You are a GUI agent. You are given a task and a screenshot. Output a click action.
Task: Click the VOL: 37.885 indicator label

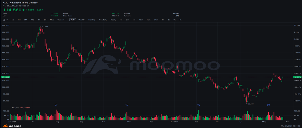25,108
